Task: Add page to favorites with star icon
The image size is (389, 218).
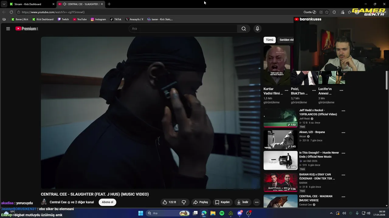Action: tap(327, 12)
